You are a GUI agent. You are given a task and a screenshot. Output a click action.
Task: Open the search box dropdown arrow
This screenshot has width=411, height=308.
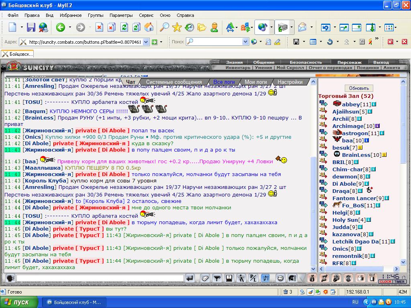[245, 42]
